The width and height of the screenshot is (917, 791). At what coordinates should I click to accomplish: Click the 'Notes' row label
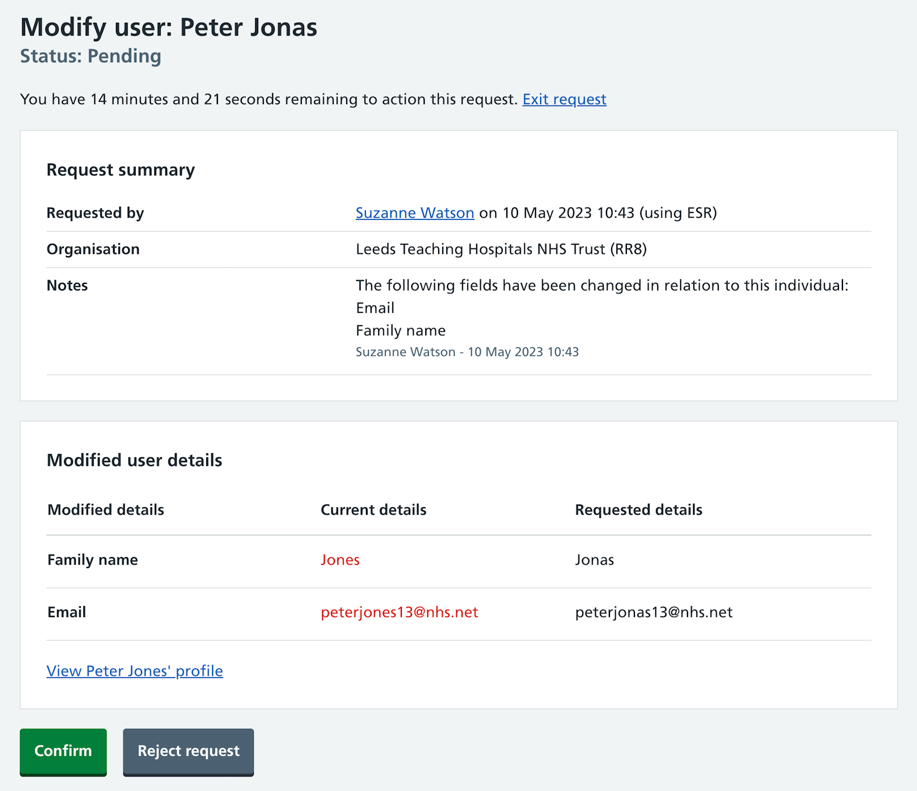(67, 286)
